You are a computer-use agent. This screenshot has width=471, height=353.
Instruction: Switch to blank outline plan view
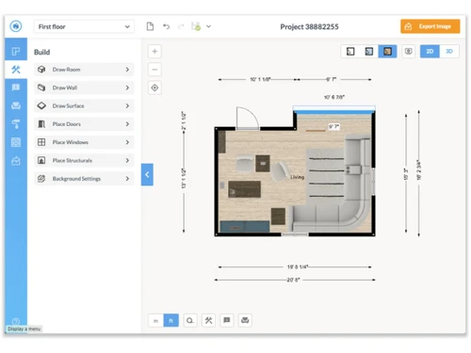350,51
